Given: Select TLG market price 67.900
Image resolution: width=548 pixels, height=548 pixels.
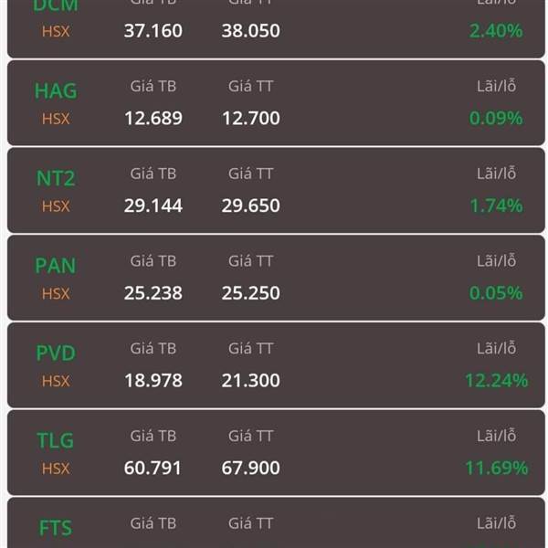Looking at the screenshot, I should (x=251, y=468).
